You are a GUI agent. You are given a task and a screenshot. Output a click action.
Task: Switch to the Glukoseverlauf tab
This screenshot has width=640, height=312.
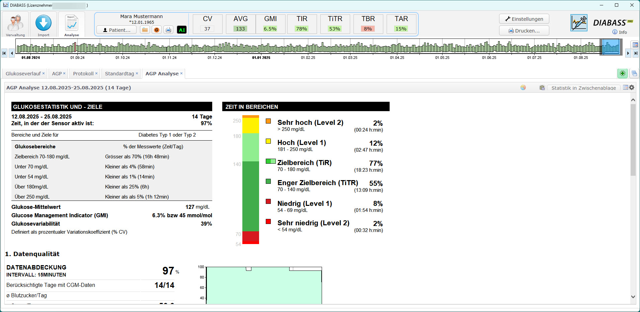click(x=23, y=74)
